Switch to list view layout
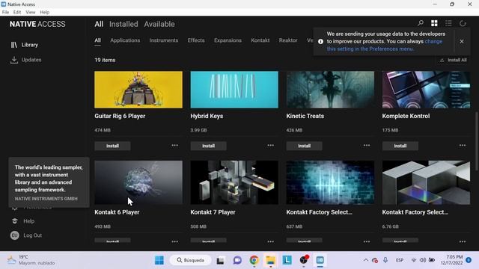This screenshot has height=269, width=479. 448,23
